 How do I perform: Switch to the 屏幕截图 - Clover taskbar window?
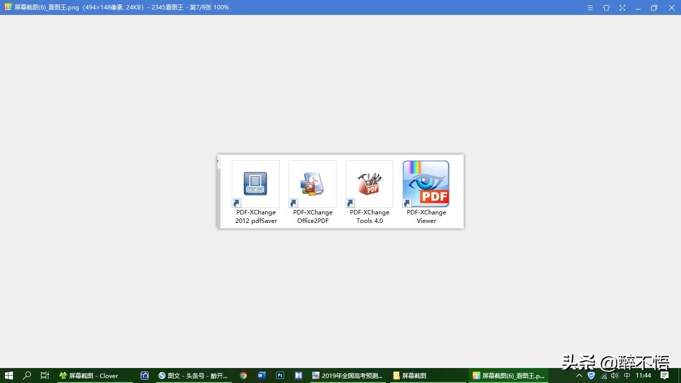(x=95, y=376)
